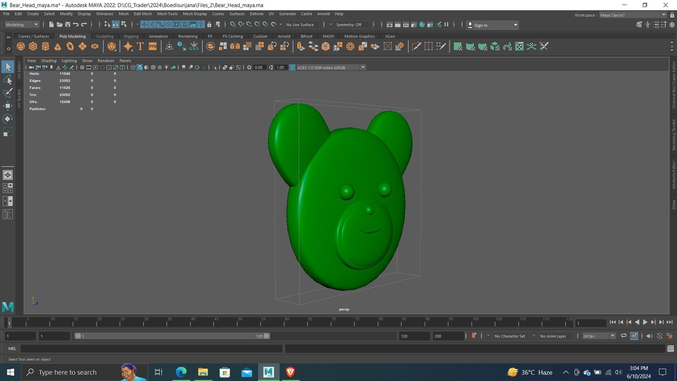Select the Lasso tool in the toolbox
Image resolution: width=677 pixels, height=381 pixels.
point(8,80)
